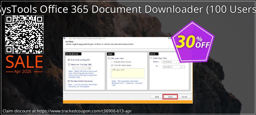
Task: Click the file size spinner arrows
Action: tap(89, 68)
